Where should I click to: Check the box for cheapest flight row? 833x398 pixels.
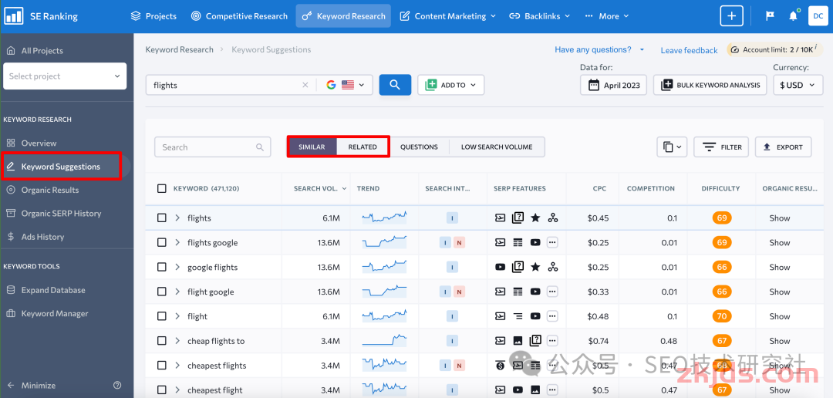coord(161,390)
